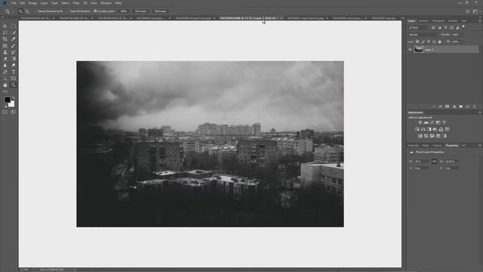Select the Hand tool

5,85
